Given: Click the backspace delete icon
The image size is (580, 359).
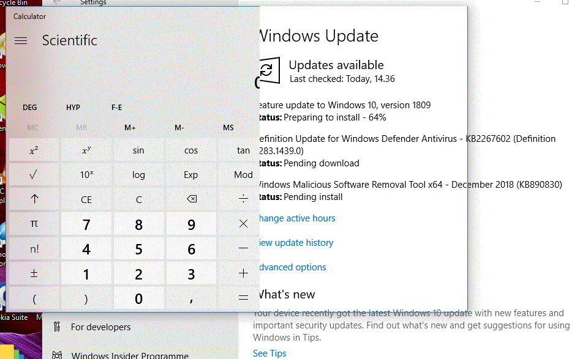Looking at the screenshot, I should tap(191, 199).
